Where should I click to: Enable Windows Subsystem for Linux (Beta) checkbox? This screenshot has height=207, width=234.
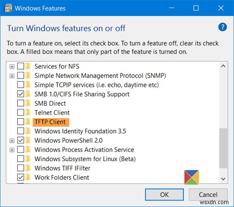(21, 159)
